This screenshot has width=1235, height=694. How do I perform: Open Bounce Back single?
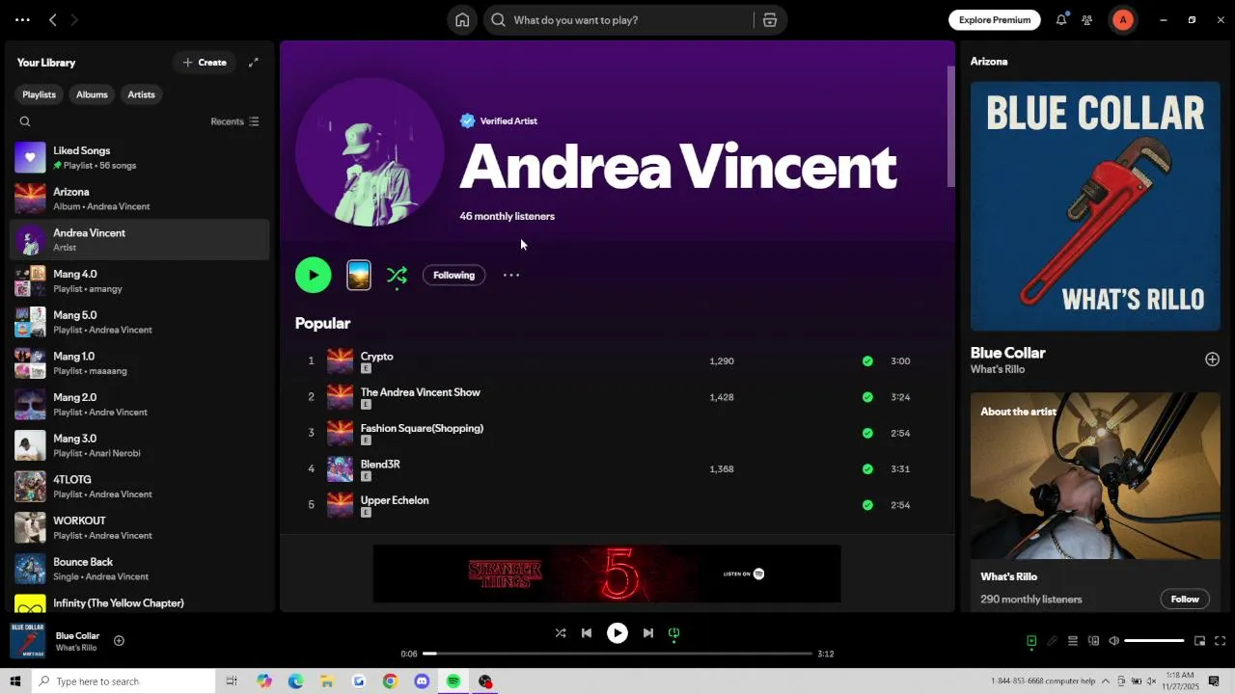coord(140,569)
